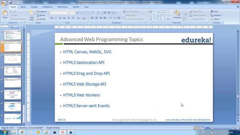Select the Text Box shape
This screenshot has width=240, height=135.
click(x=150, y=12)
